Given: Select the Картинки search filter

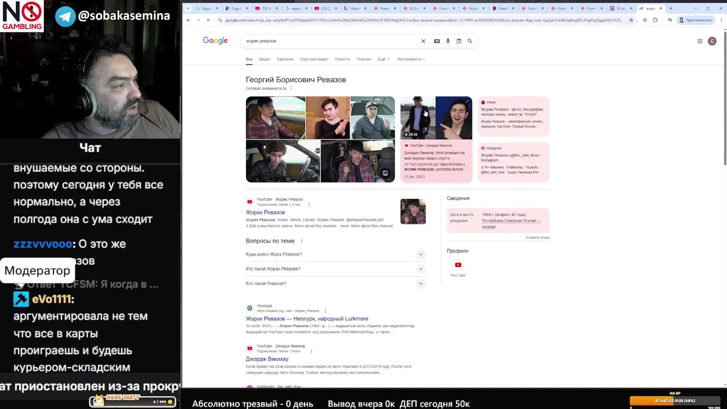Looking at the screenshot, I should [285, 59].
